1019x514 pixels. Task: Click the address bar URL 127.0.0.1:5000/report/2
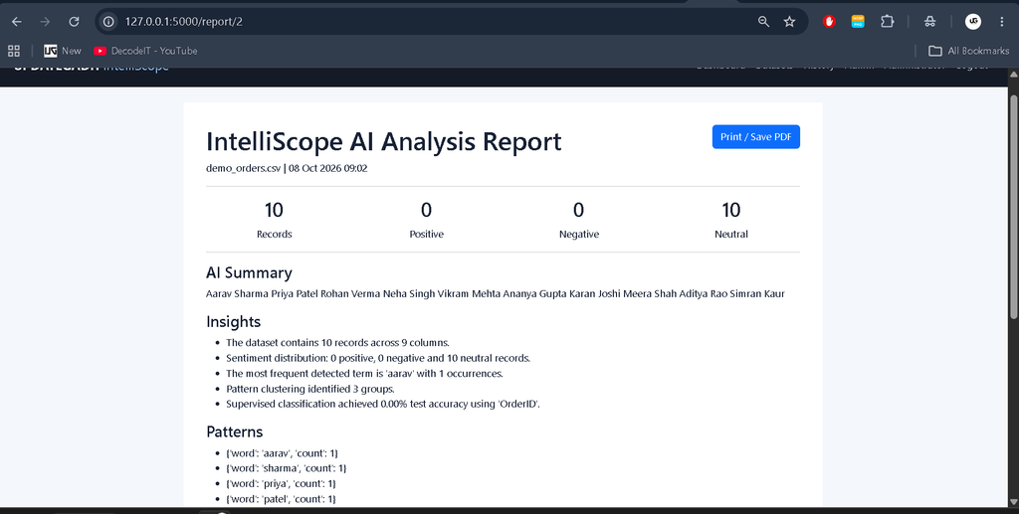point(184,22)
